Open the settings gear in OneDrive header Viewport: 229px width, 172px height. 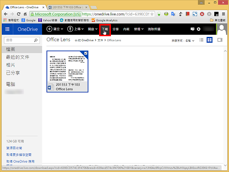[199, 29]
